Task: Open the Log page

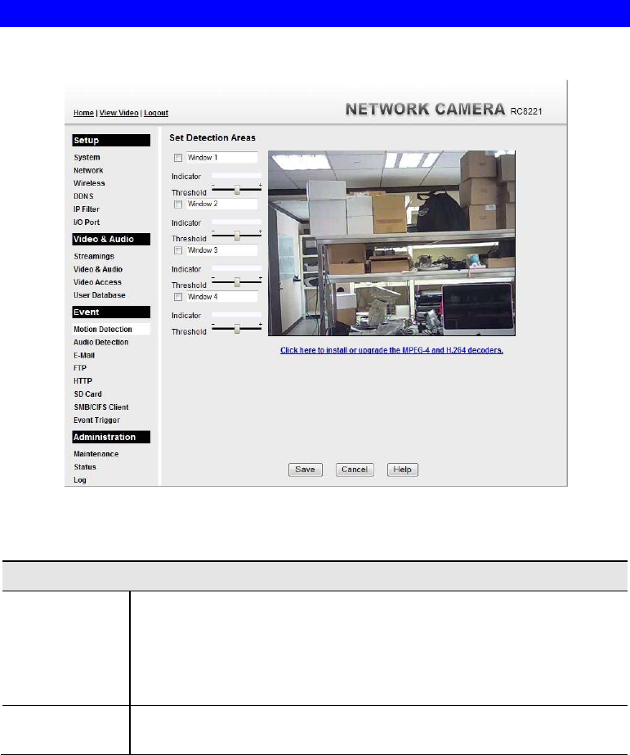Action: [x=80, y=480]
